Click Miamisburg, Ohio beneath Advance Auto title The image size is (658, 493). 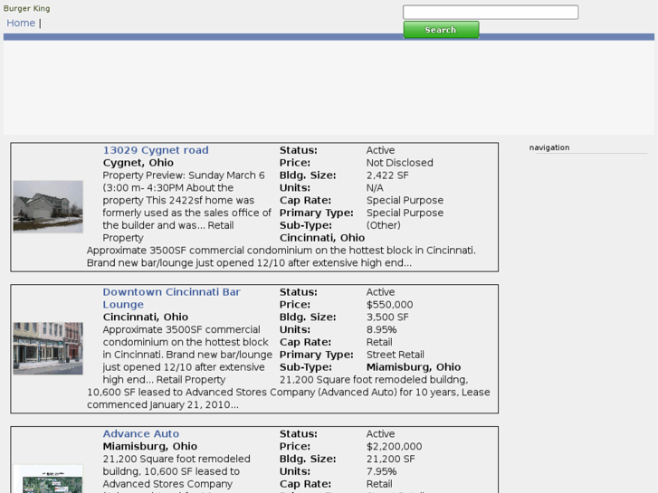pyautogui.click(x=149, y=447)
